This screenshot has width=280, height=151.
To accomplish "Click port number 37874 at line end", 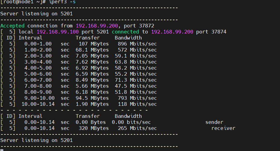I will click(217, 32).
